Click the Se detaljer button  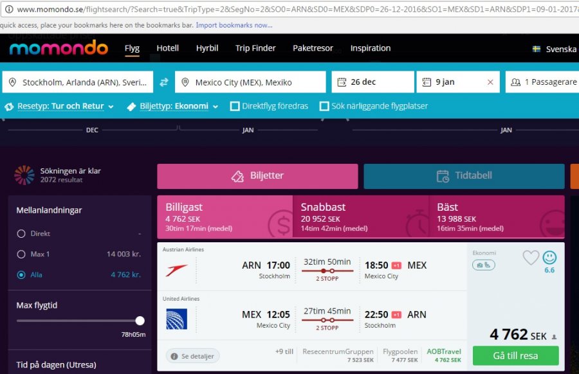pos(193,355)
